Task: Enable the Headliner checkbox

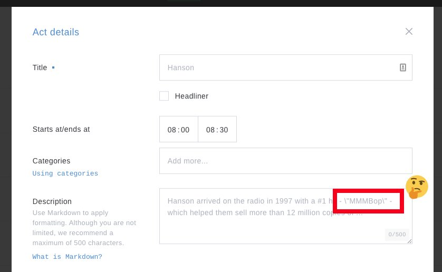Action: tap(164, 96)
